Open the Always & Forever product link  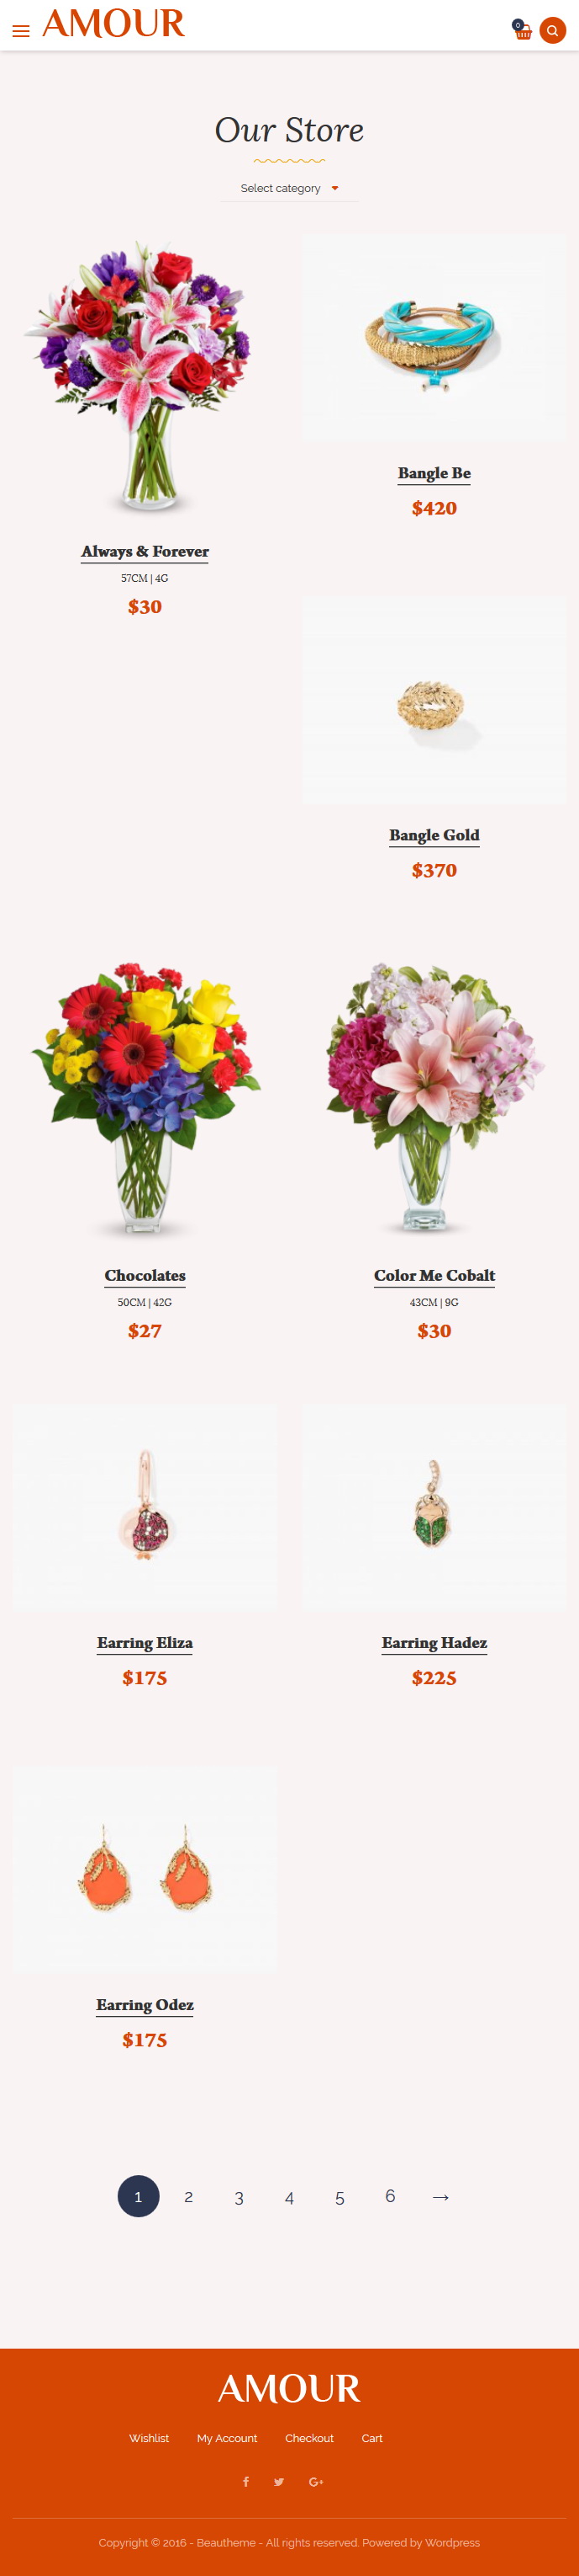click(145, 551)
